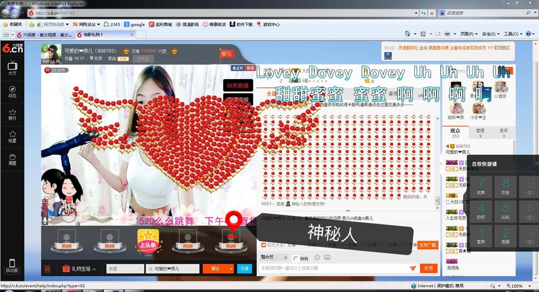Expand the 网页快讯库 web slice dropdown

(67, 24)
